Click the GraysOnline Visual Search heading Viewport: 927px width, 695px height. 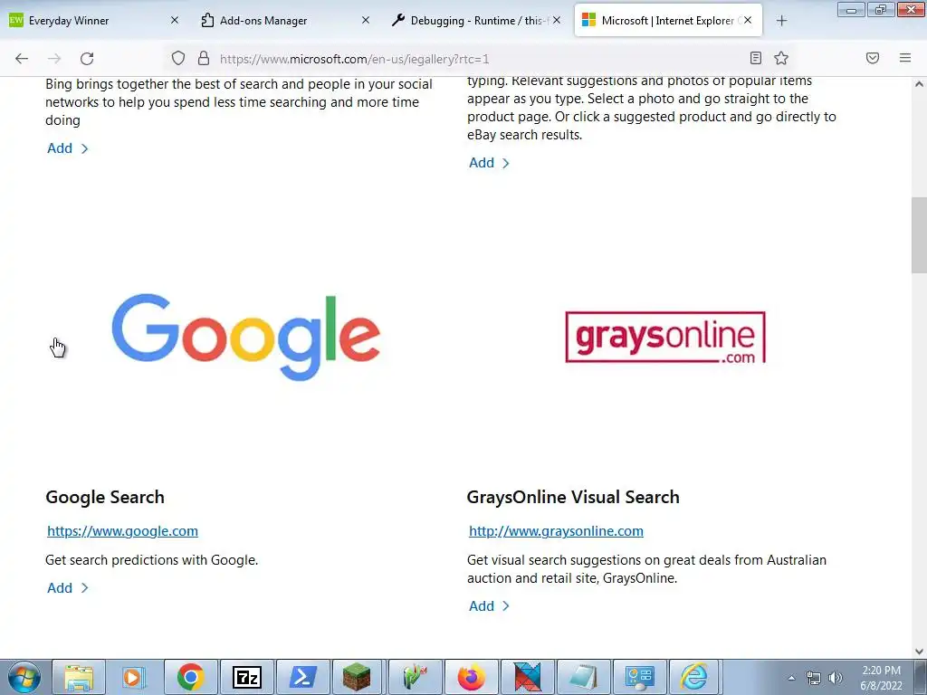(573, 497)
